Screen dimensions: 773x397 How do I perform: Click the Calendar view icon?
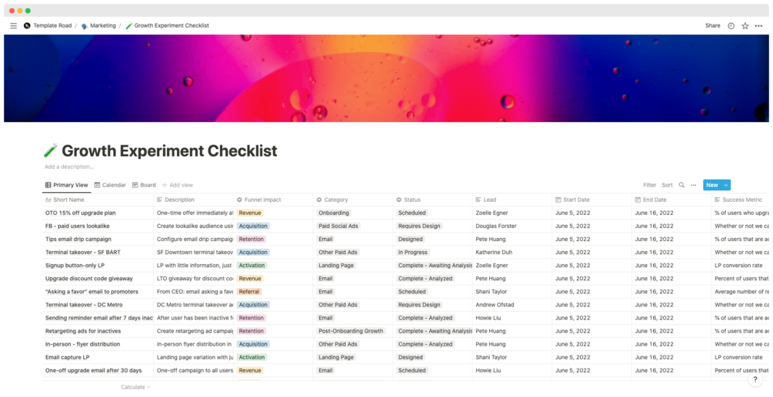click(x=97, y=185)
